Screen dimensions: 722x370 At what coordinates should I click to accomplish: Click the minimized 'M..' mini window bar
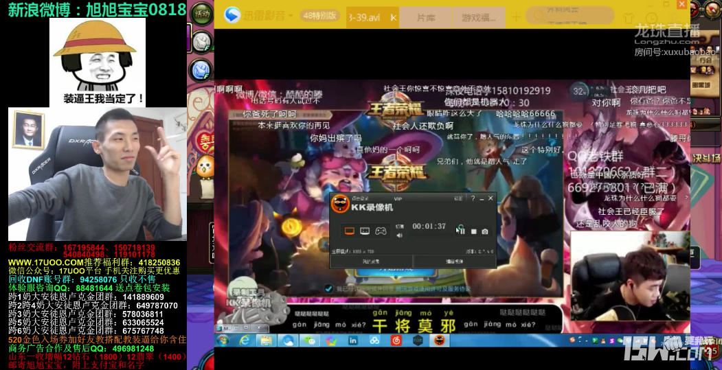pyautogui.click(x=242, y=328)
